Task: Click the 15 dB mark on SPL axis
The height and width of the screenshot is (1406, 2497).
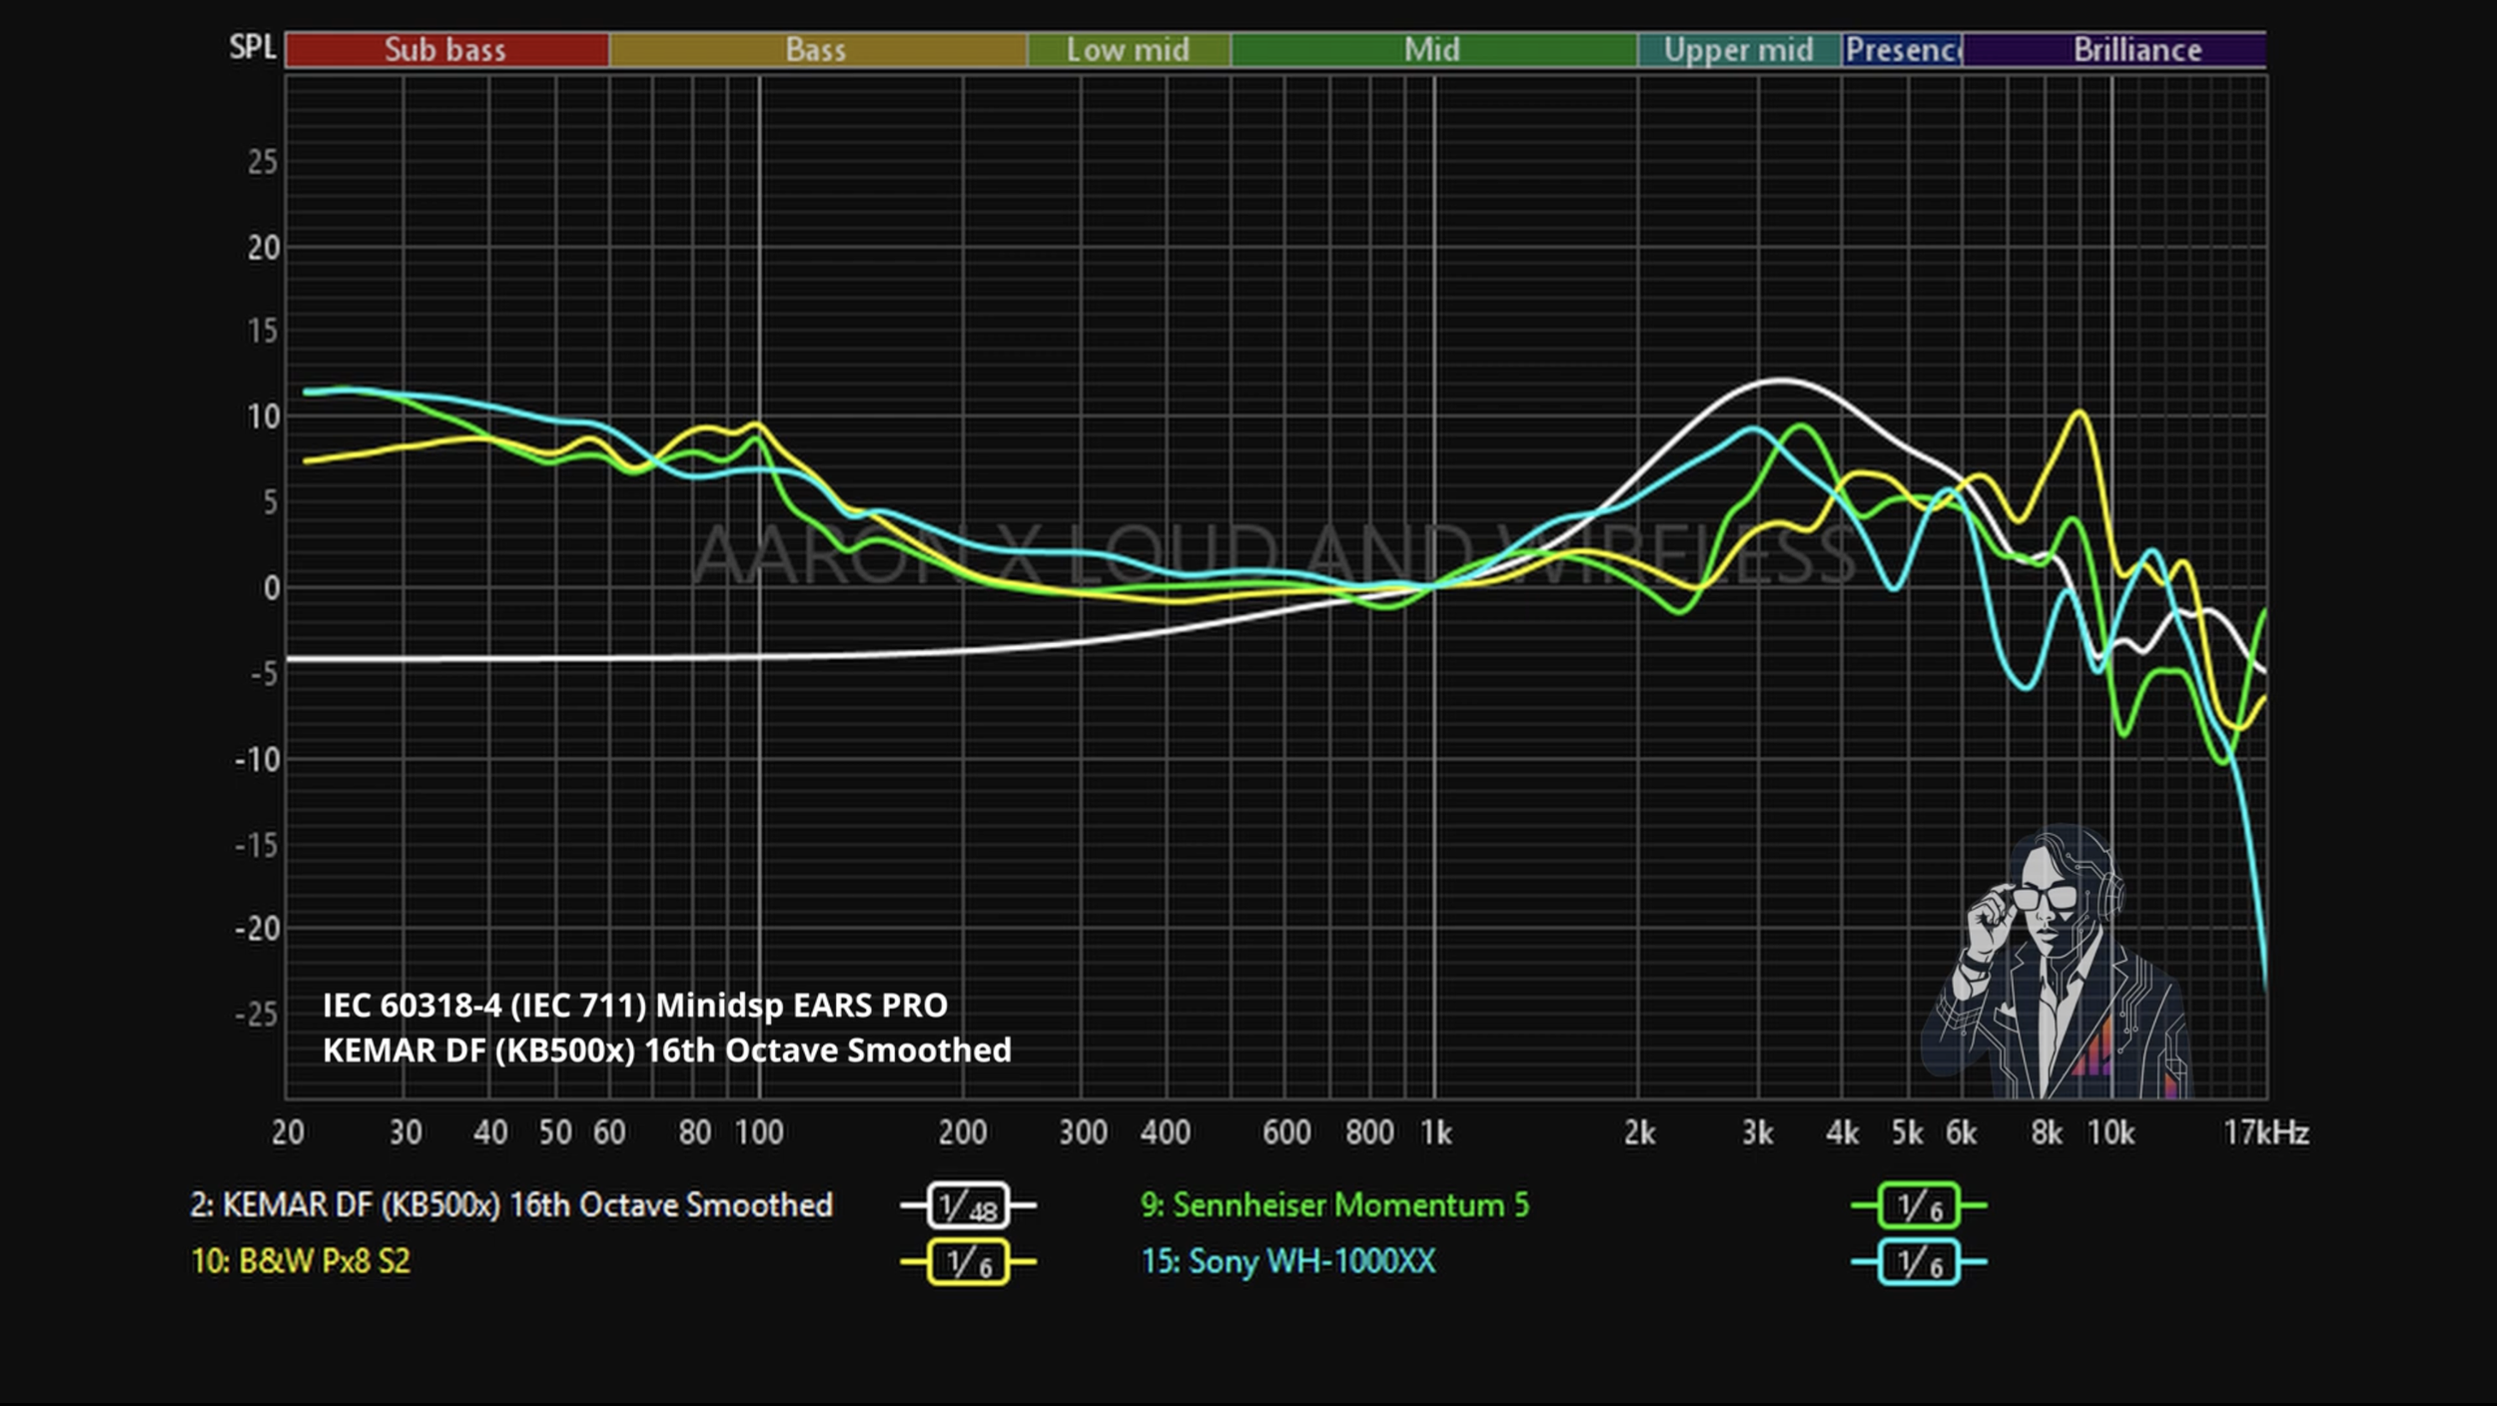Action: (263, 332)
